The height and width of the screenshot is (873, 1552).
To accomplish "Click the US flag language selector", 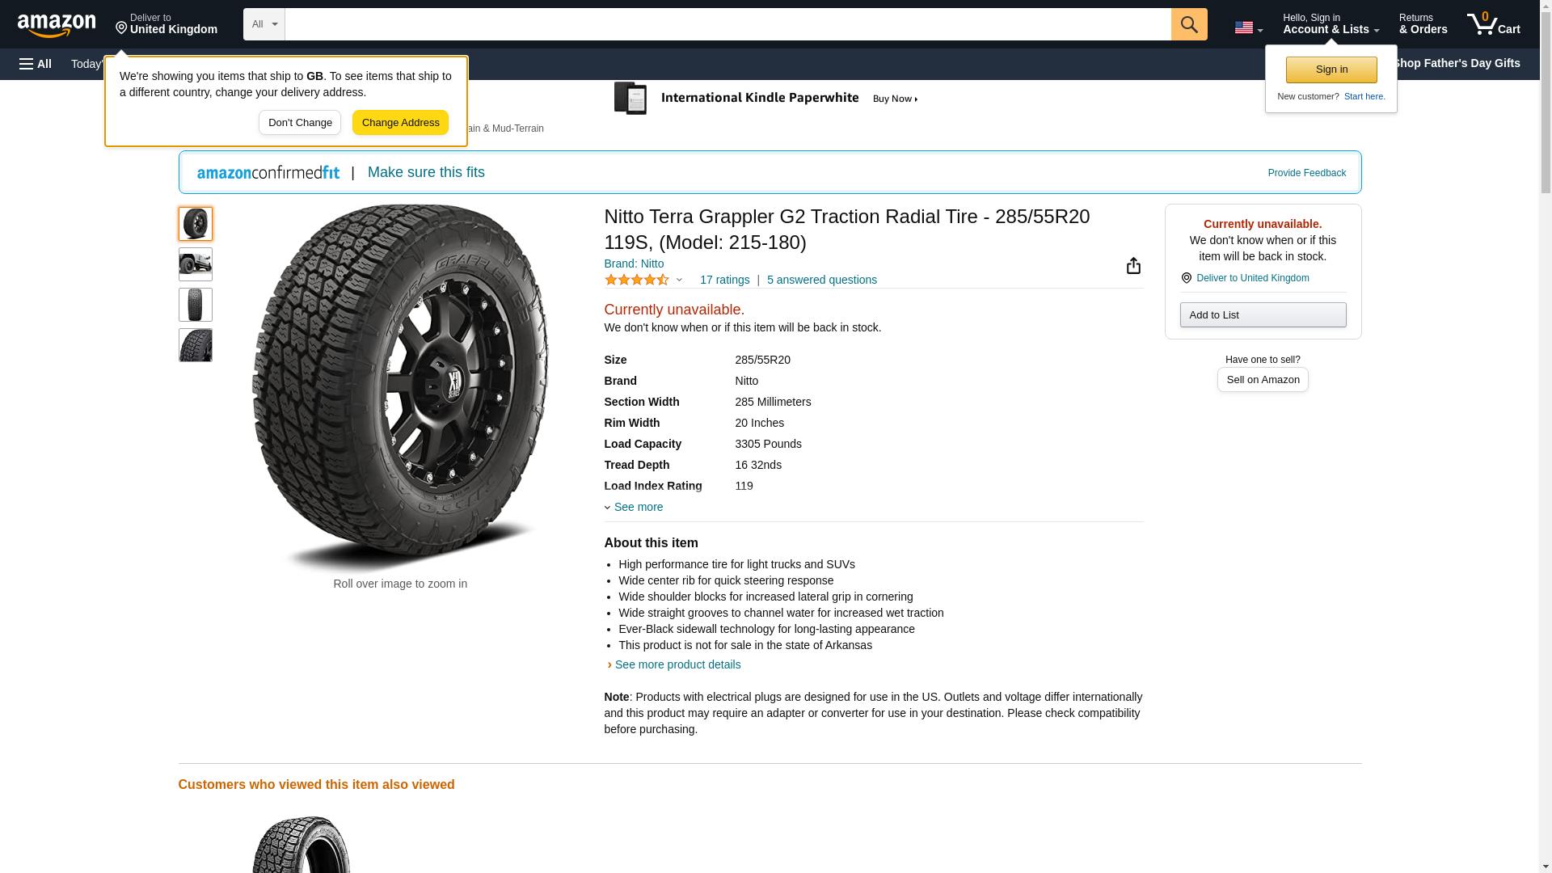I will tap(1248, 27).
